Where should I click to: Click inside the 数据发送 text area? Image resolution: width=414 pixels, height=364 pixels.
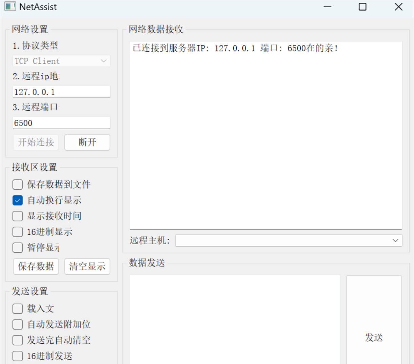[x=235, y=319]
